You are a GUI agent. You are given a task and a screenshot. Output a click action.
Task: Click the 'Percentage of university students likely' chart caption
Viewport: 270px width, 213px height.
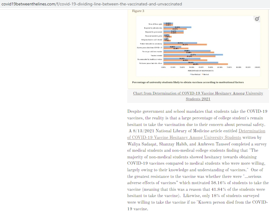(x=188, y=82)
